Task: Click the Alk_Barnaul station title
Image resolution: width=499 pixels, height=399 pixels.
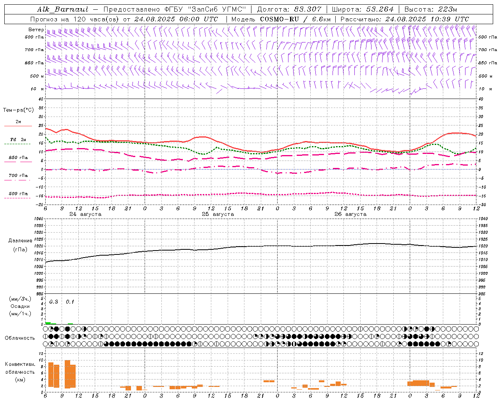Action: (x=63, y=9)
